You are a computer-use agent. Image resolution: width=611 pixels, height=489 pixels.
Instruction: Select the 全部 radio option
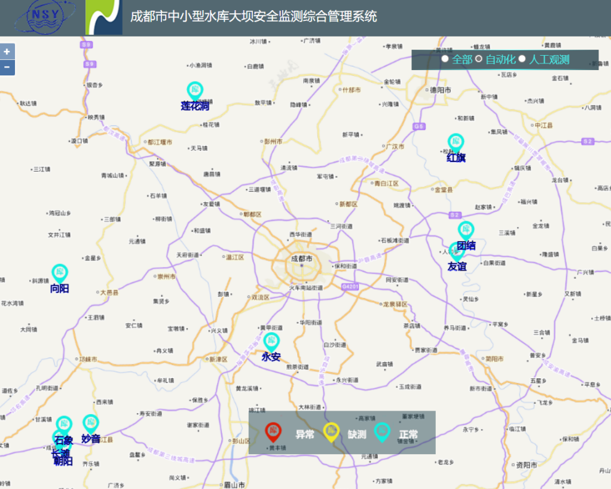445,59
